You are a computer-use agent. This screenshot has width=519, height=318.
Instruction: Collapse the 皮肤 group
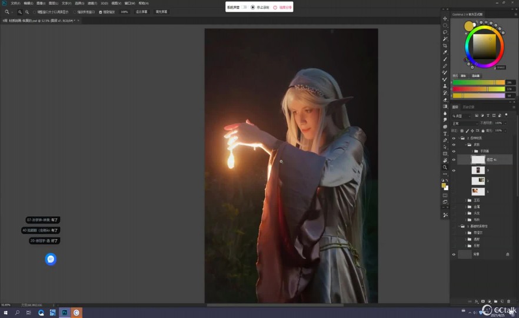click(x=465, y=145)
